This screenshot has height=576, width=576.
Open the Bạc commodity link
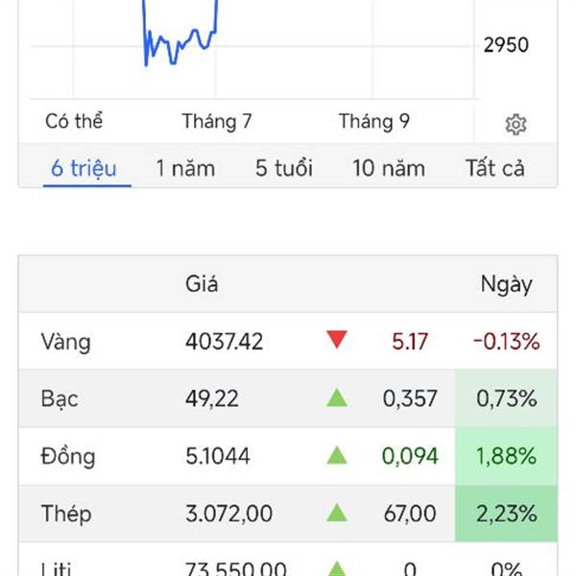pyautogui.click(x=60, y=398)
